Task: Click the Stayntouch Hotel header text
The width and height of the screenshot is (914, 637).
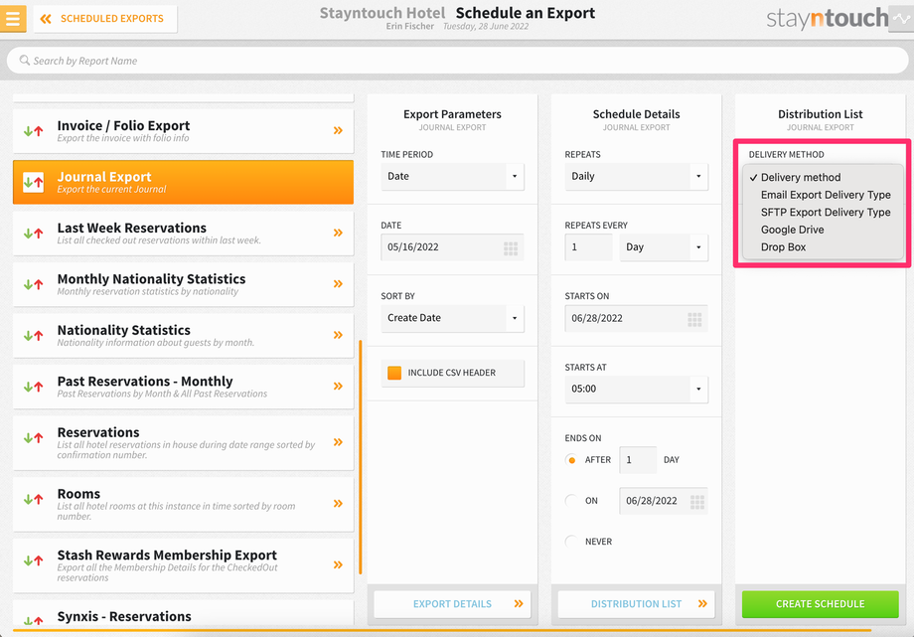Action: pyautogui.click(x=381, y=13)
